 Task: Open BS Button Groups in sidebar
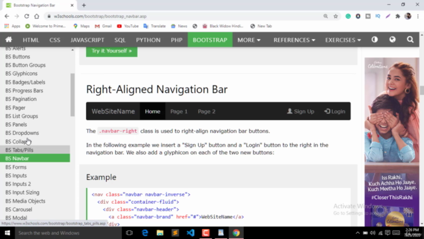pyautogui.click(x=25, y=65)
